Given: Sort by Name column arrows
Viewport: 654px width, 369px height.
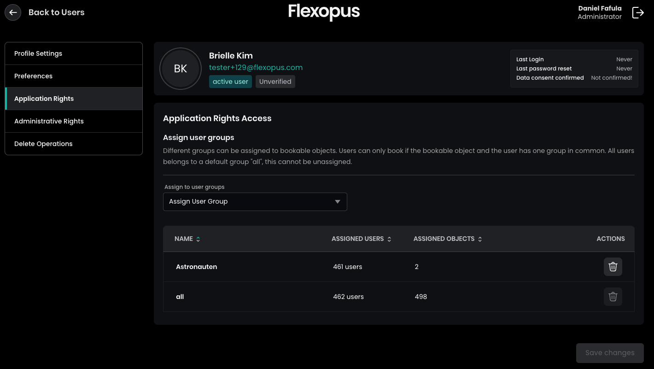Looking at the screenshot, I should [198, 239].
